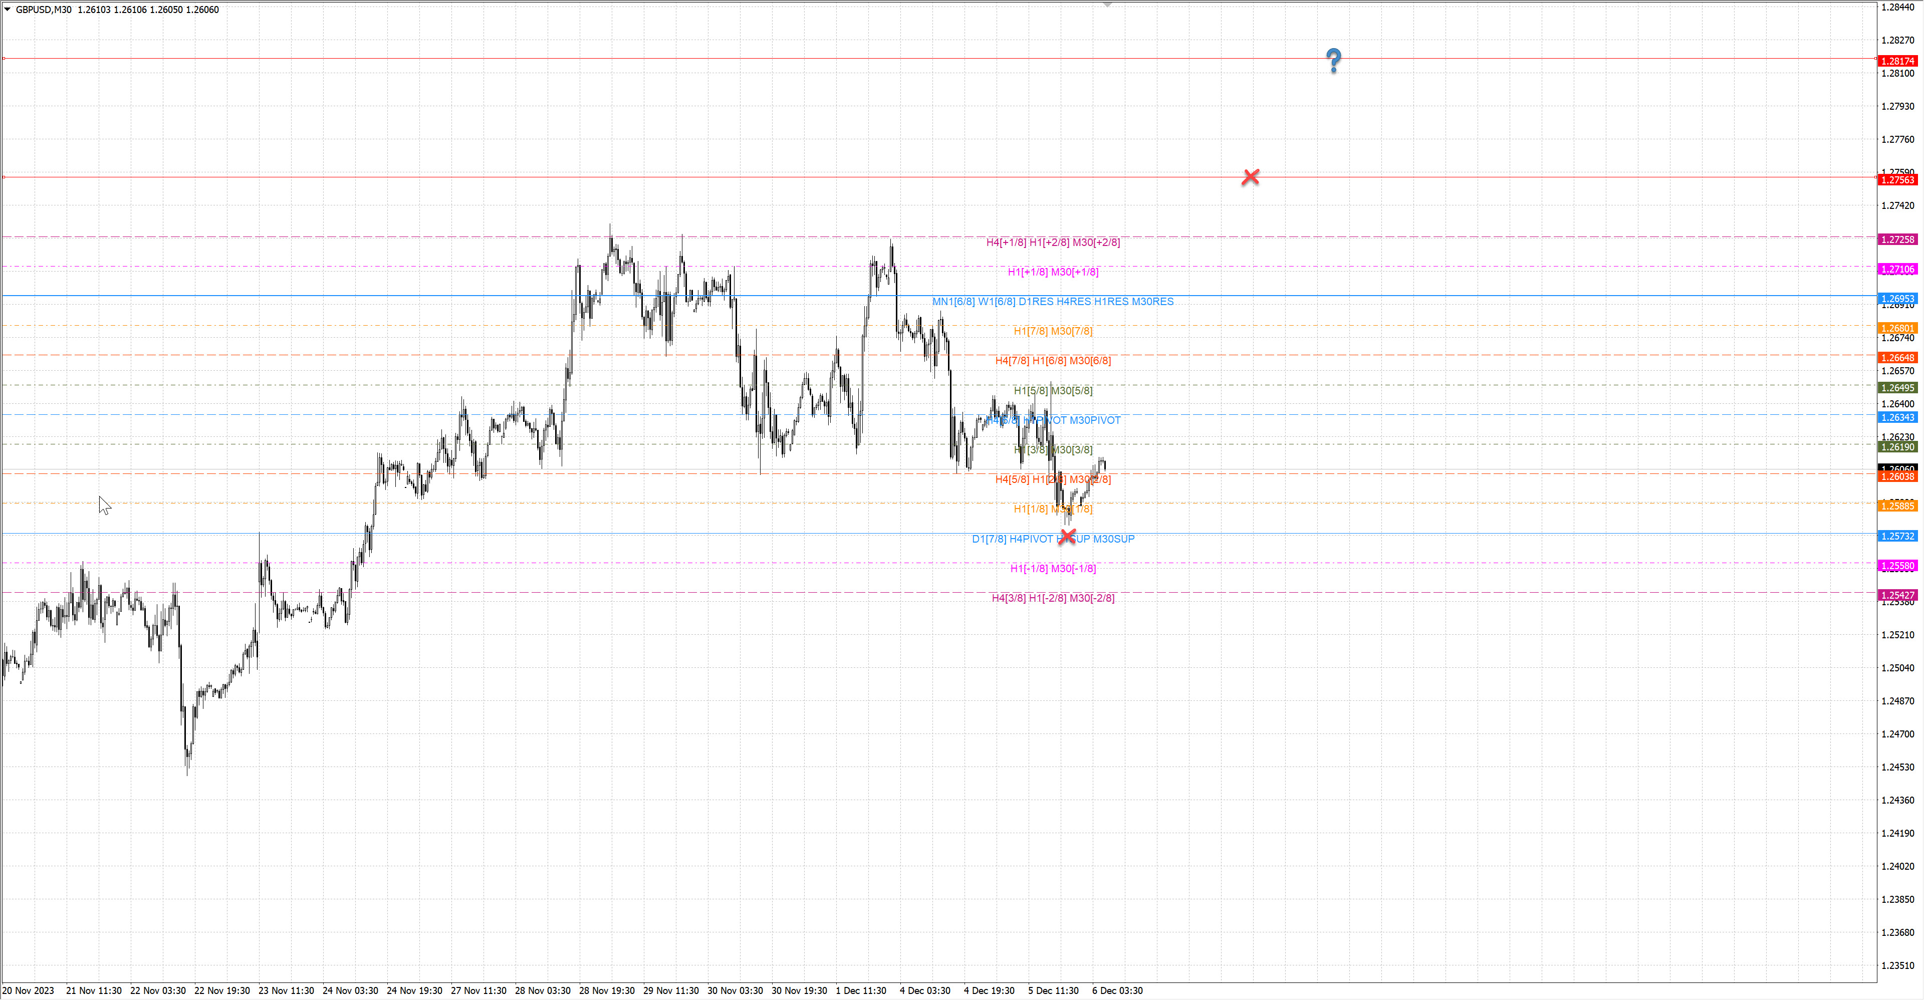This screenshot has width=1924, height=1000.
Task: Click the blue 1.25732 price label
Action: 1897,536
